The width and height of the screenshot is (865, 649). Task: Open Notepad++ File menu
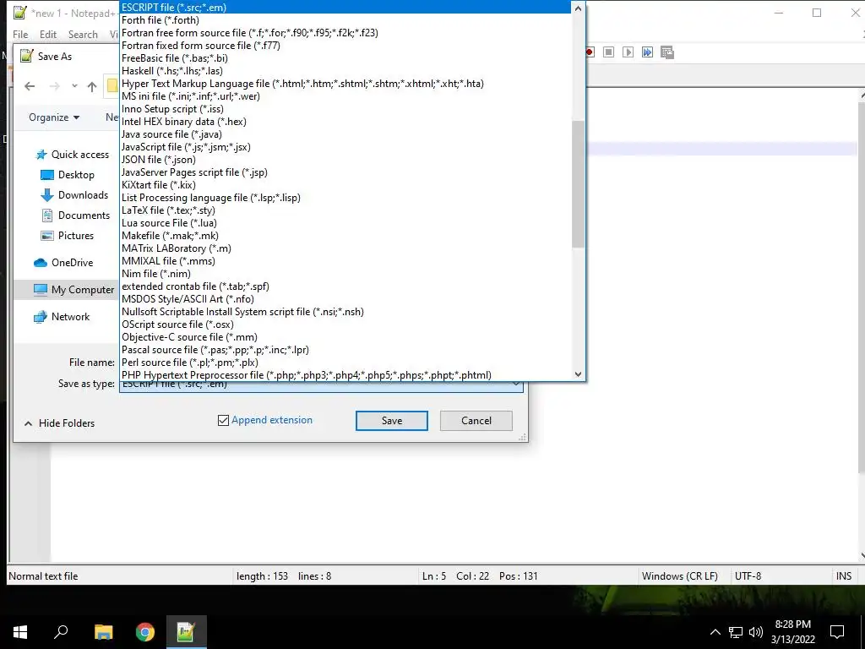20,34
